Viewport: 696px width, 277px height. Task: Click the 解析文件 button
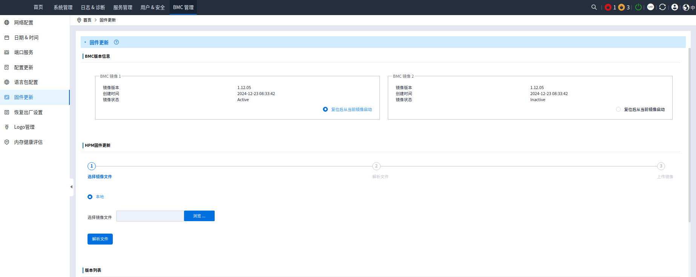(100, 239)
